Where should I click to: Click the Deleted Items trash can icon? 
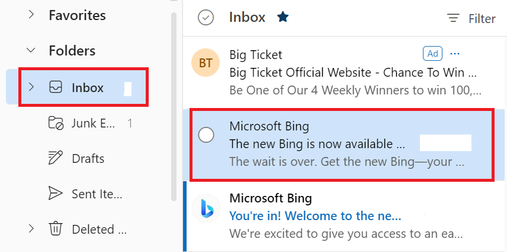coord(55,229)
